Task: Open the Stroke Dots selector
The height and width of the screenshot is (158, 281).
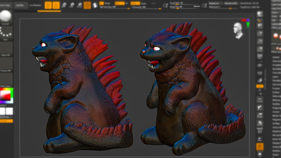Action: click(6, 33)
